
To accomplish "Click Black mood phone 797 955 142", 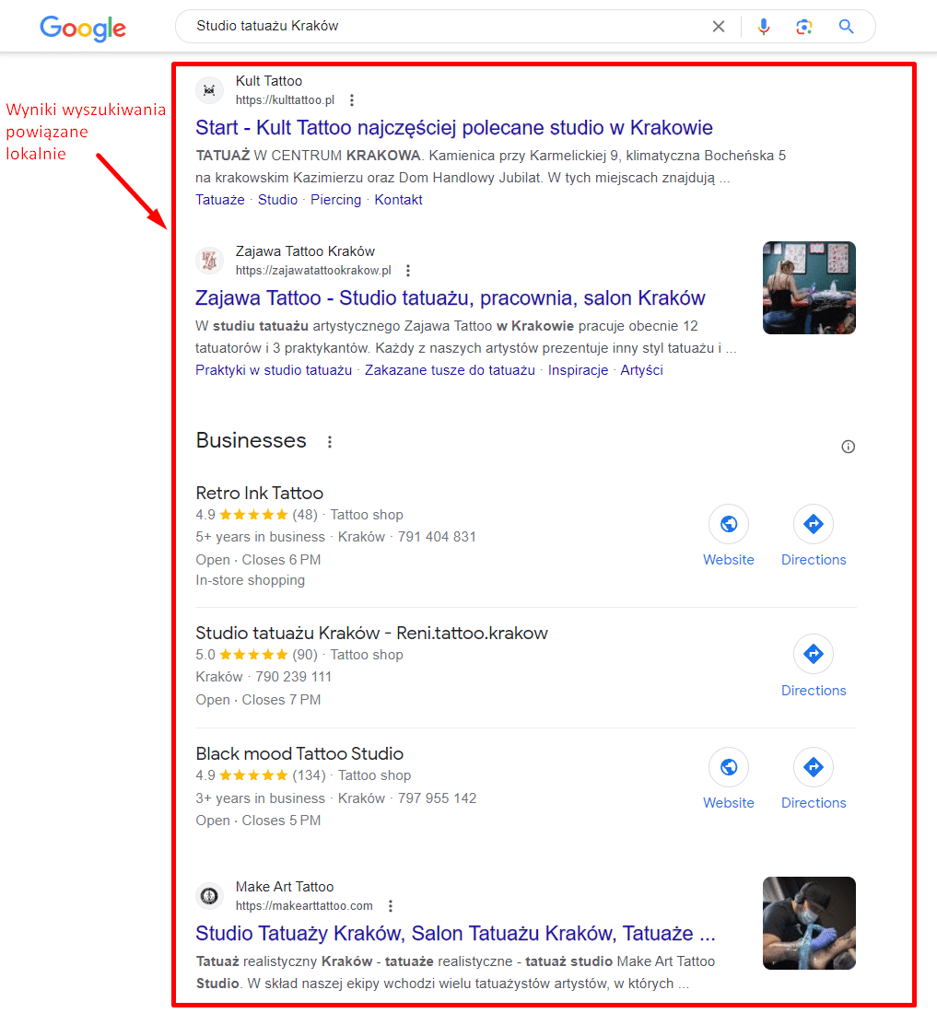I will [x=437, y=798].
